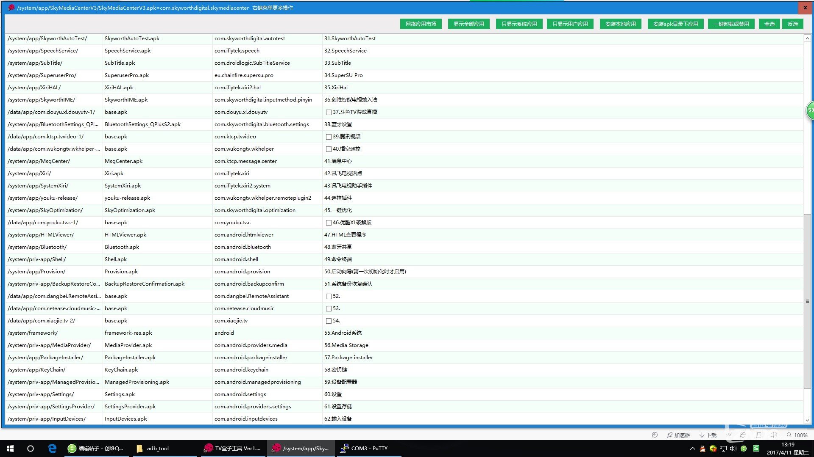Image resolution: width=814 pixels, height=457 pixels.
Task: Click the 全选 select-all button
Action: tap(769, 24)
